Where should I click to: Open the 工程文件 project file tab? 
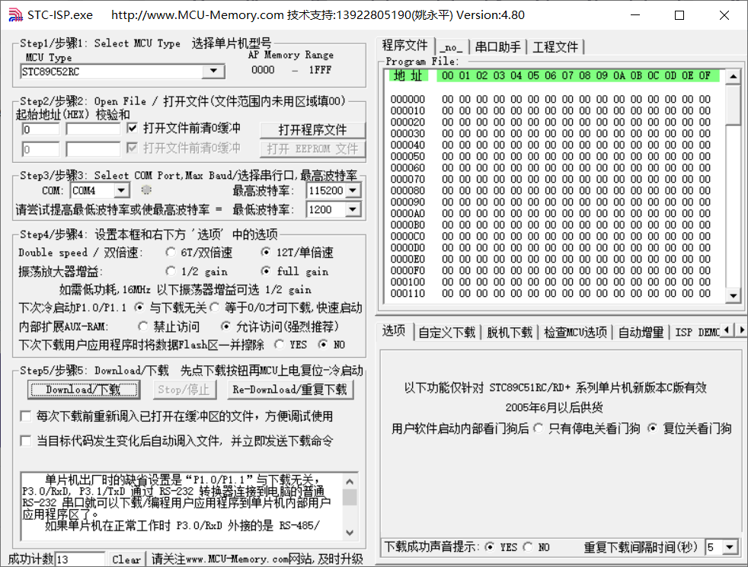[x=555, y=47]
